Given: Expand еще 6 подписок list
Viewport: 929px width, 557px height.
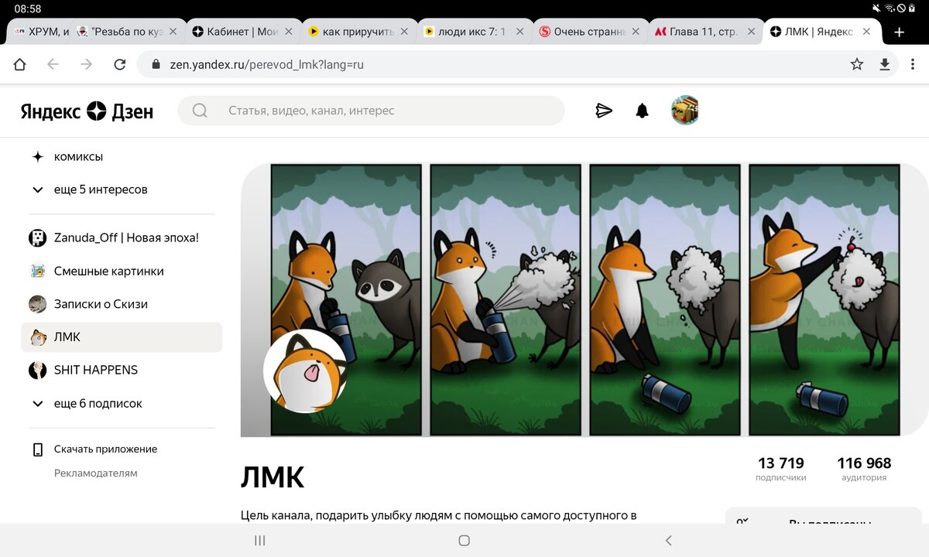Looking at the screenshot, I should pyautogui.click(x=86, y=403).
